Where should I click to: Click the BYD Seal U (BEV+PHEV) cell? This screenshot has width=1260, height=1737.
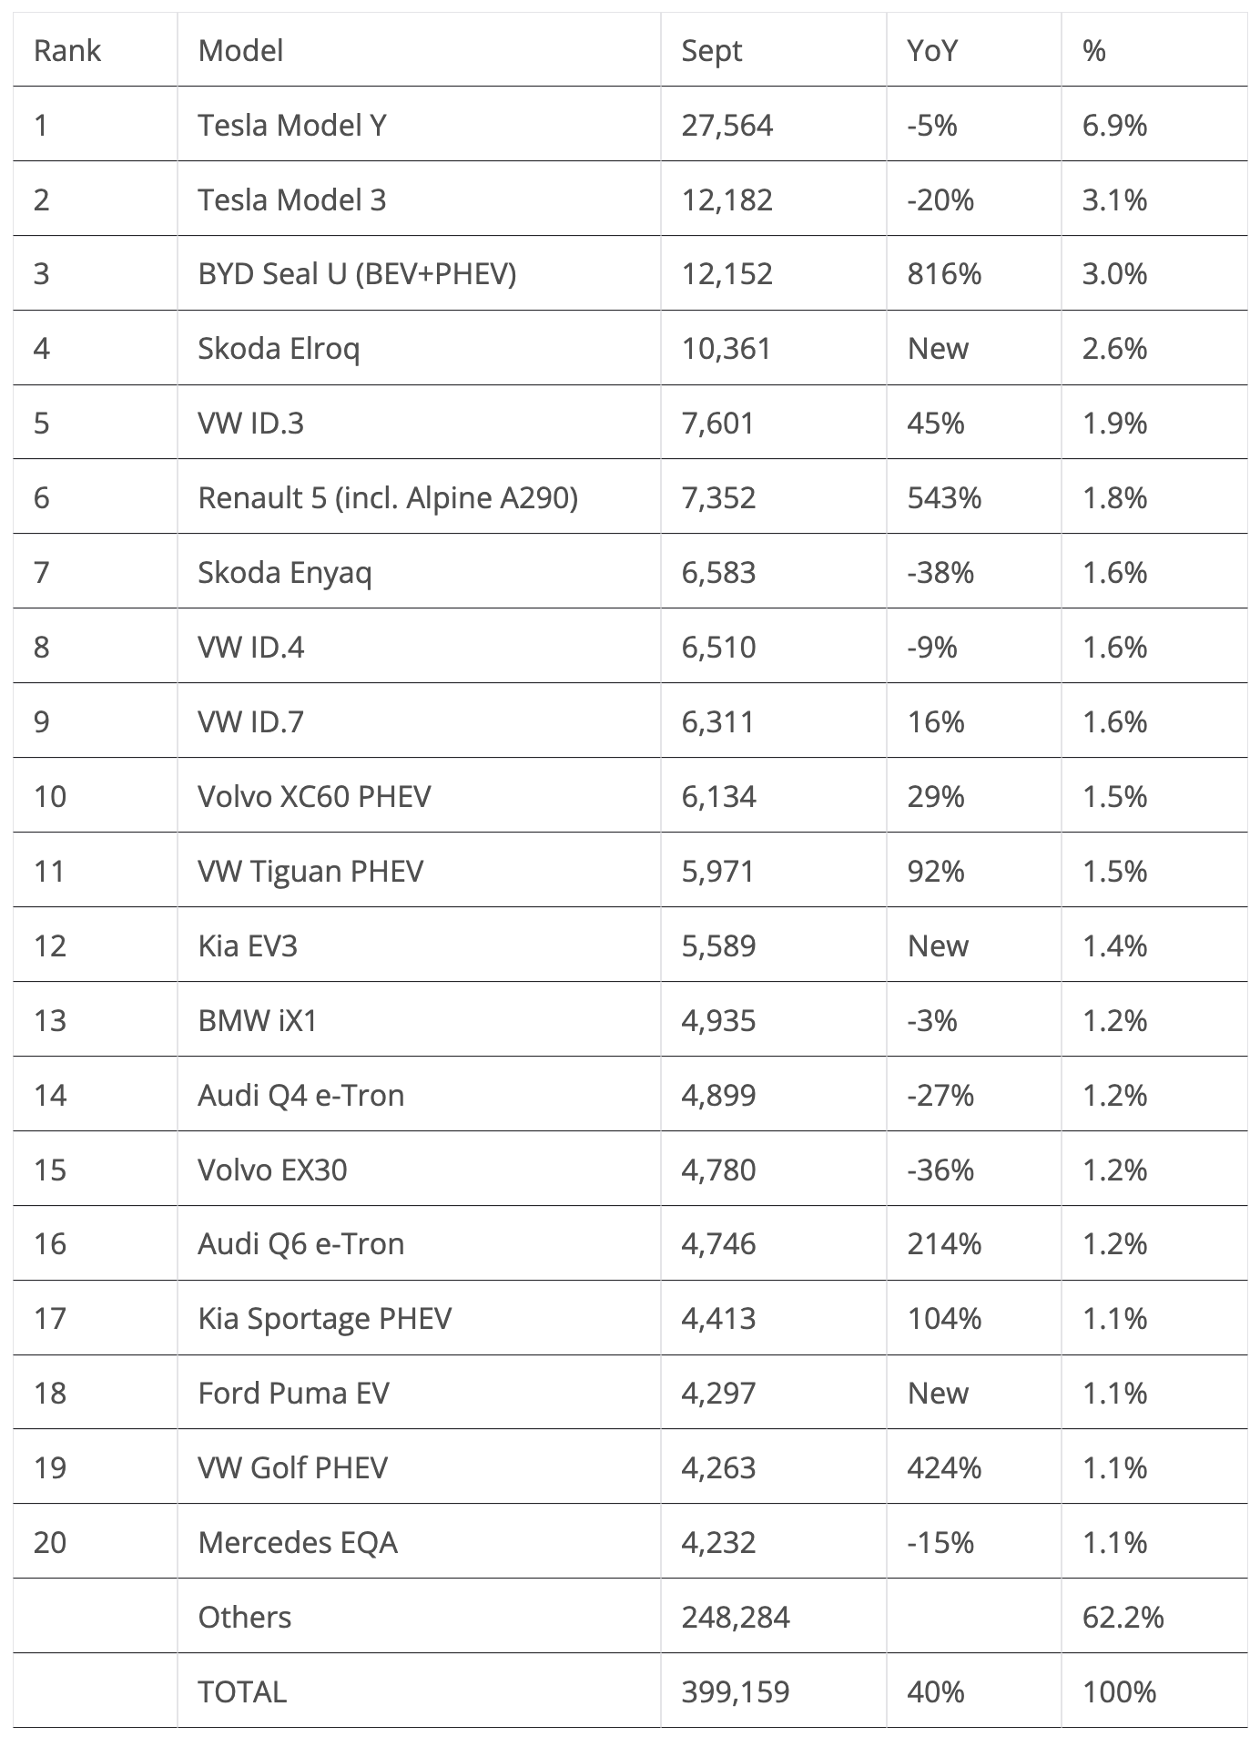(357, 274)
